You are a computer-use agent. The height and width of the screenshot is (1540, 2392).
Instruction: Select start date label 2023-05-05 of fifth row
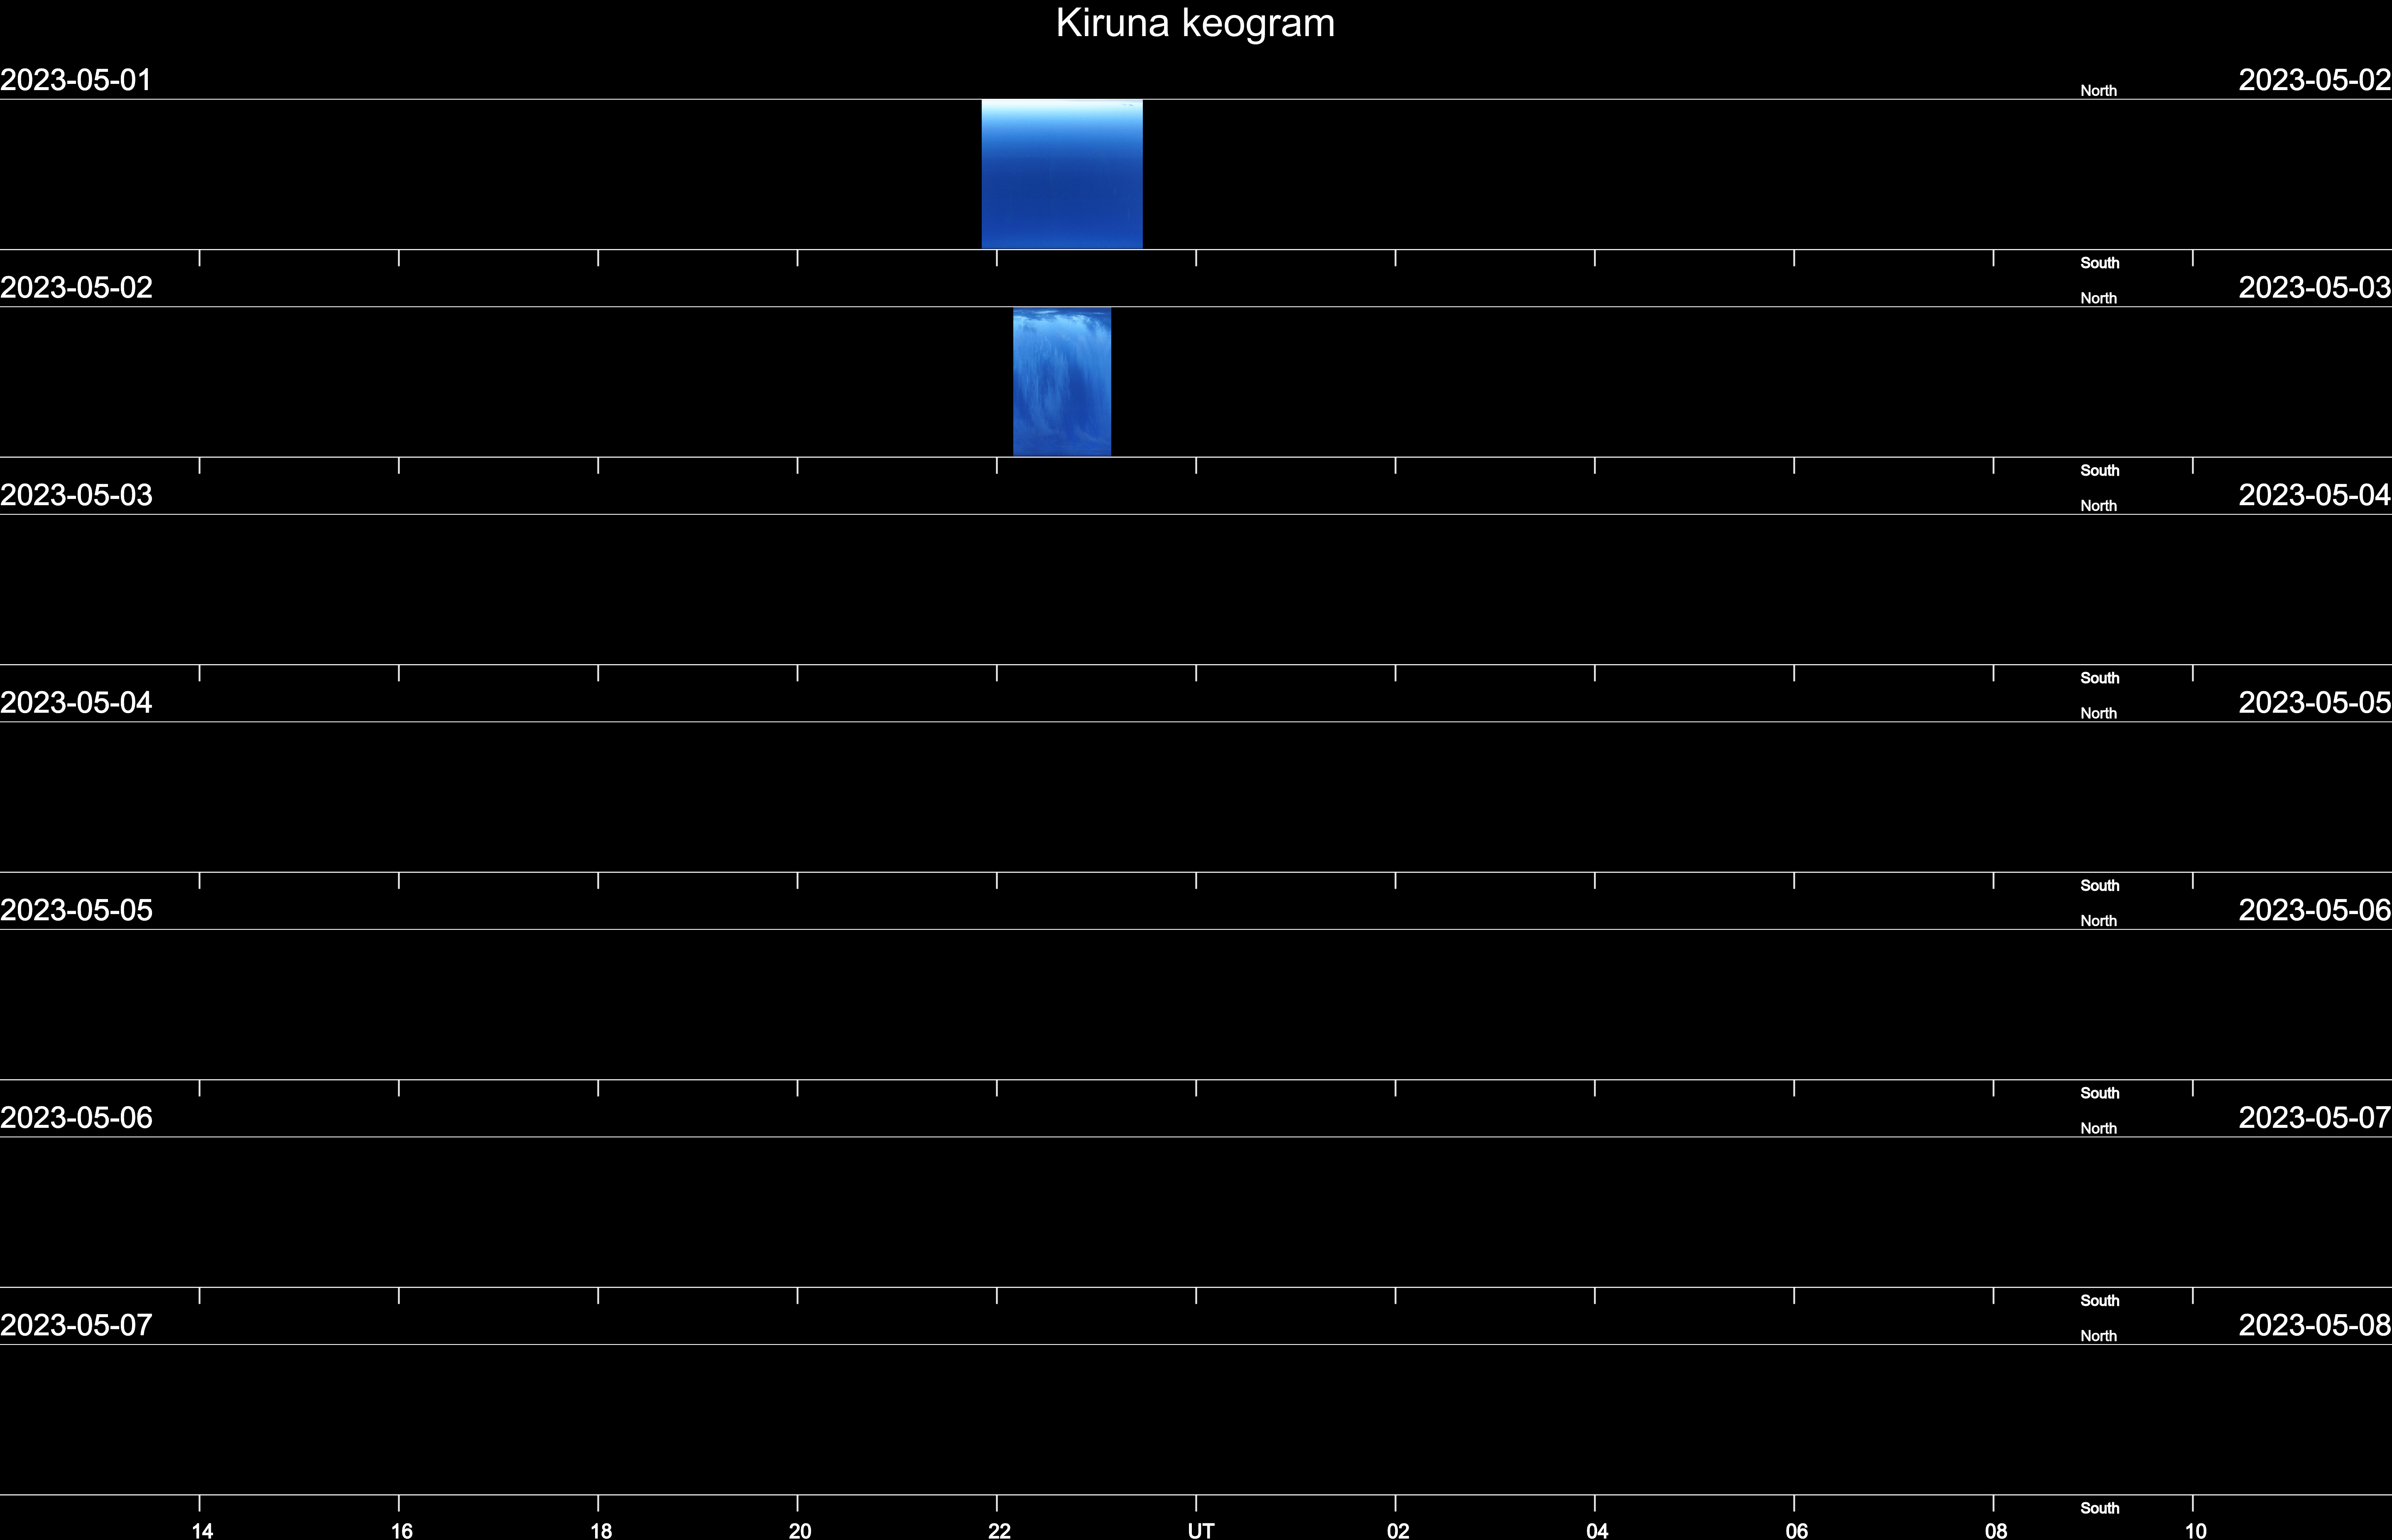(76, 910)
